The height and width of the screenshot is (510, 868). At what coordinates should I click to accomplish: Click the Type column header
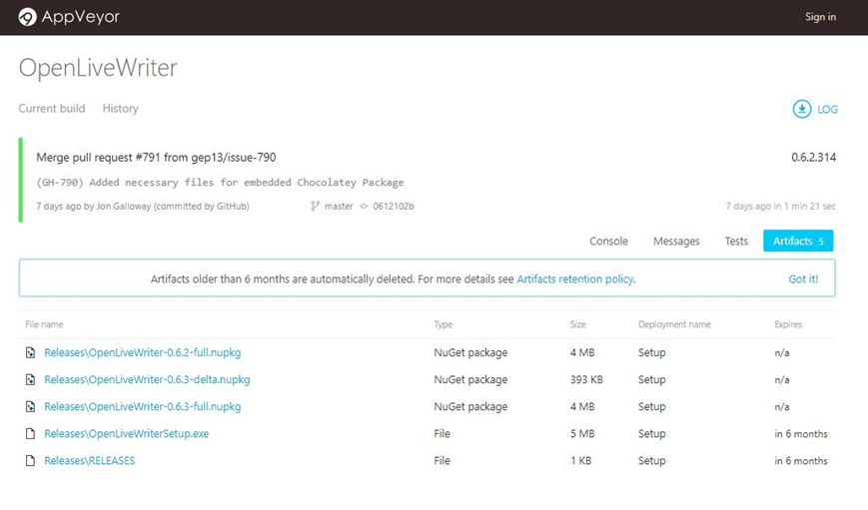tap(442, 324)
